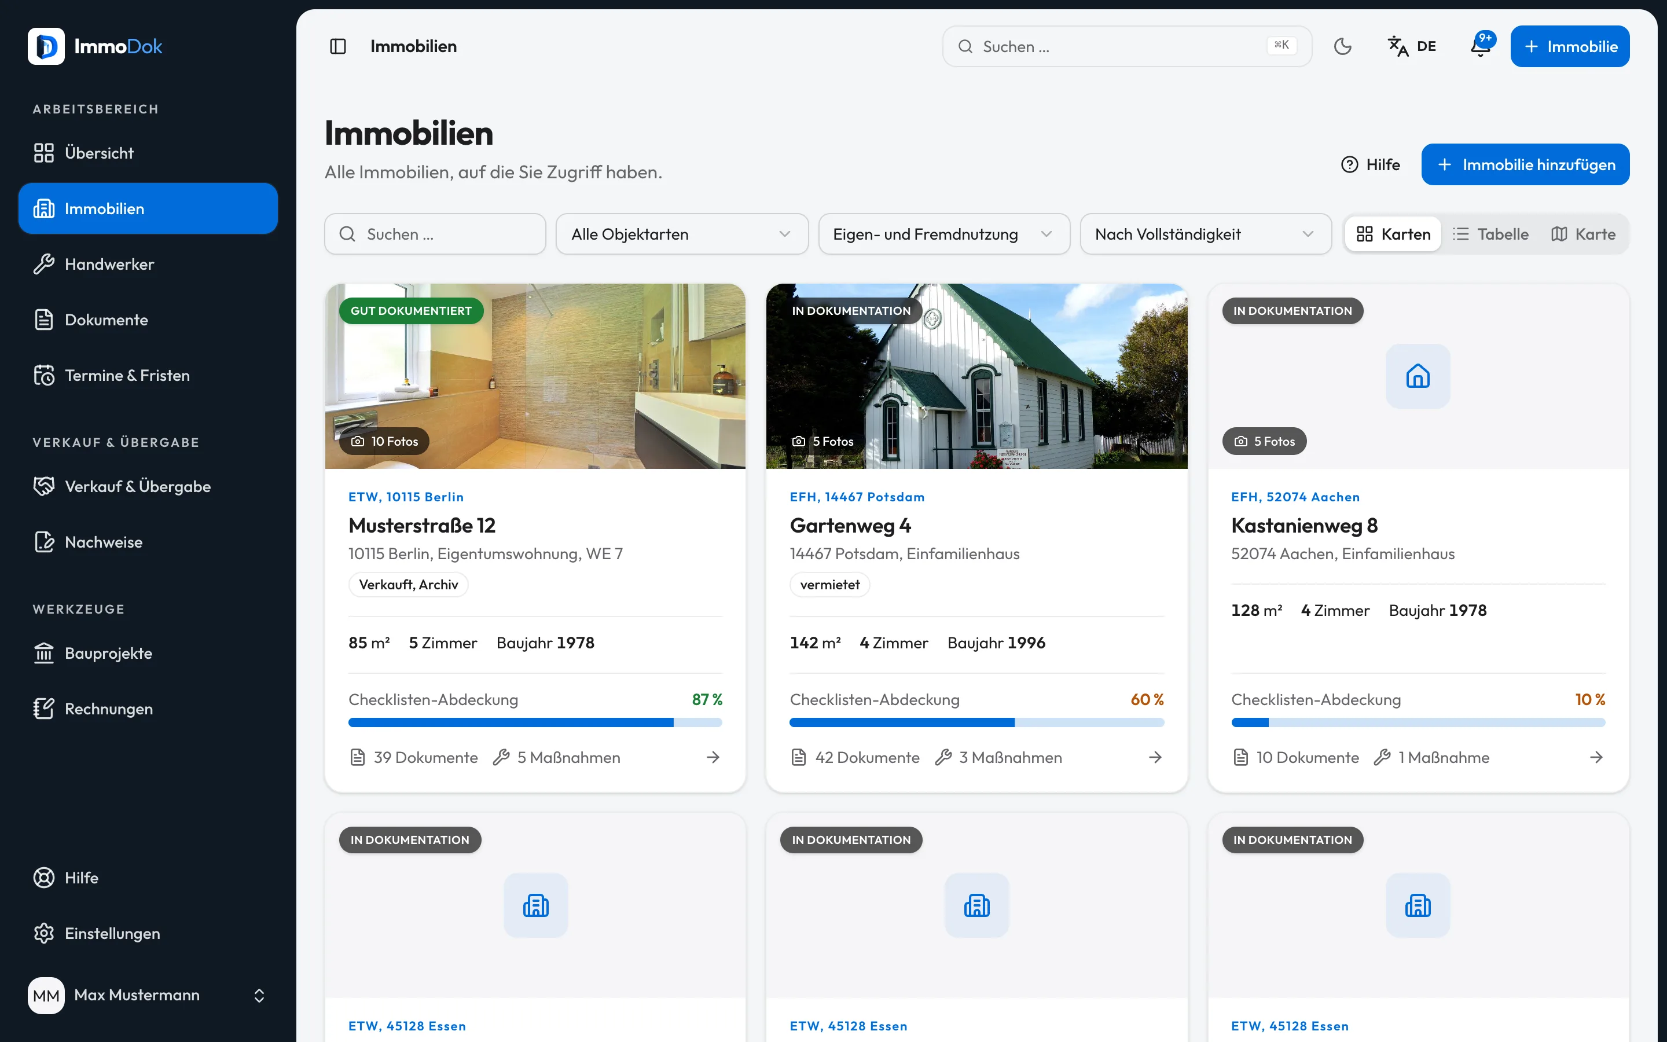This screenshot has width=1667, height=1042.
Task: Open Rechnungen in the sidebar
Action: pyautogui.click(x=148, y=709)
